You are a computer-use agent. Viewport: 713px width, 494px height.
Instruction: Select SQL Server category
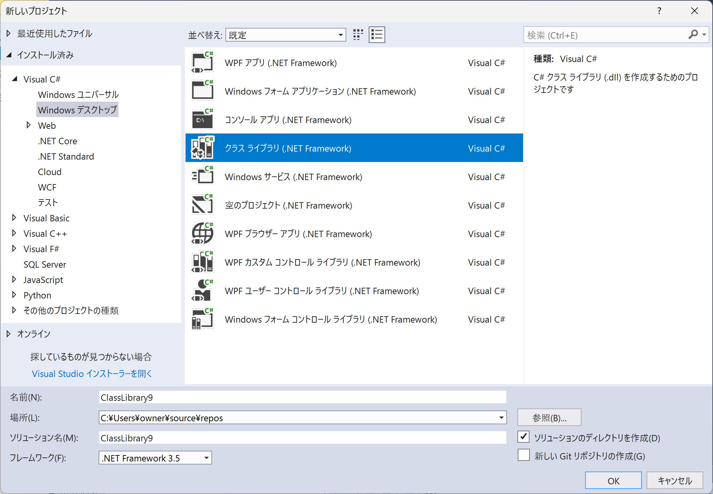pos(45,264)
